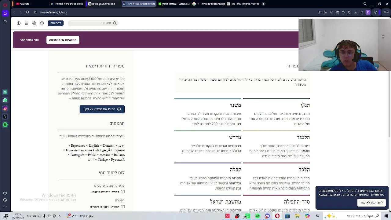391x220 pixels.
Task: Open the תלמוד category
Action: coord(303,137)
